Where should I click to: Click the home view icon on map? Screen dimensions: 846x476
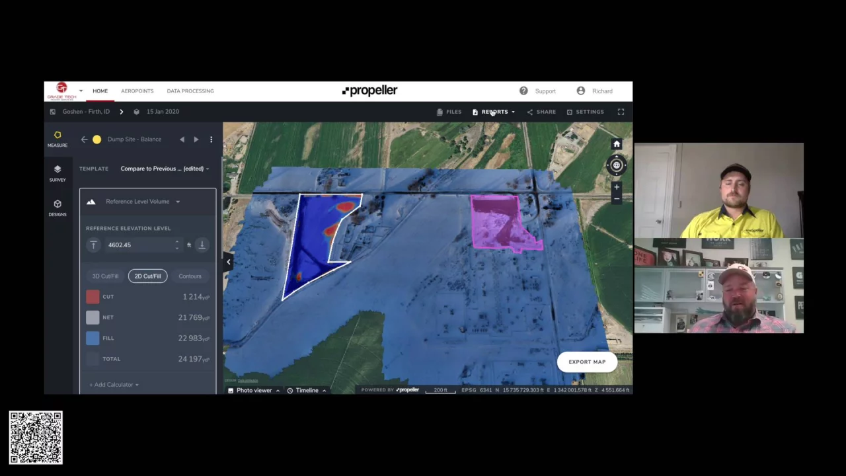(617, 144)
